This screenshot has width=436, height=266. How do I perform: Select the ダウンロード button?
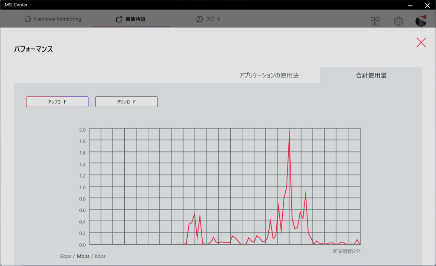pos(126,102)
